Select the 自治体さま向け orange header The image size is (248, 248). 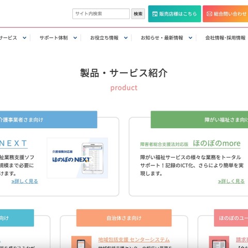pyautogui.click(x=124, y=218)
